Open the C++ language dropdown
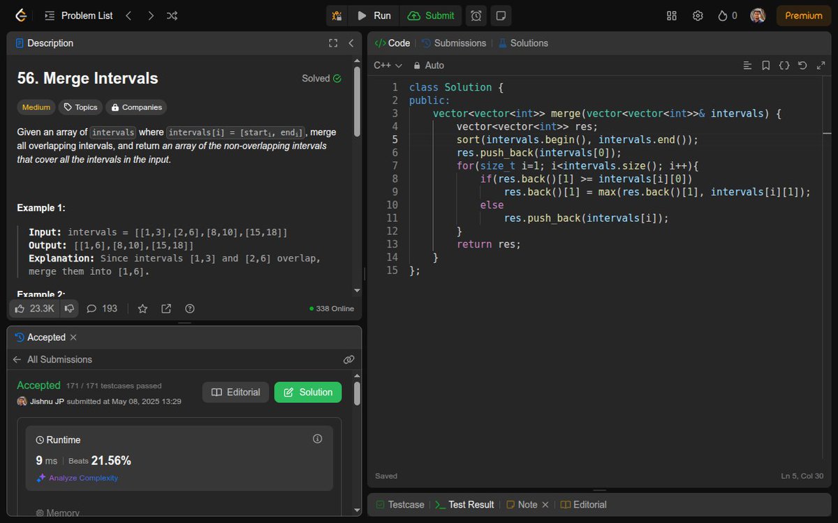Viewport: 838px width, 523px height. click(x=388, y=66)
